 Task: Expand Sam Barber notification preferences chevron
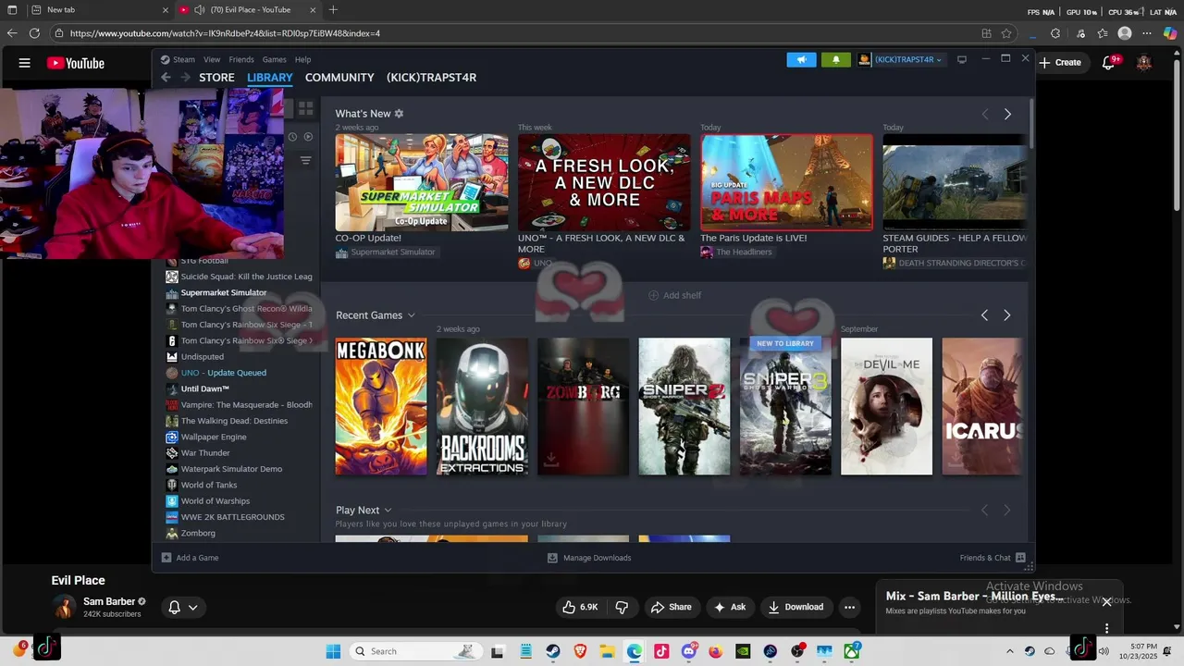193,608
